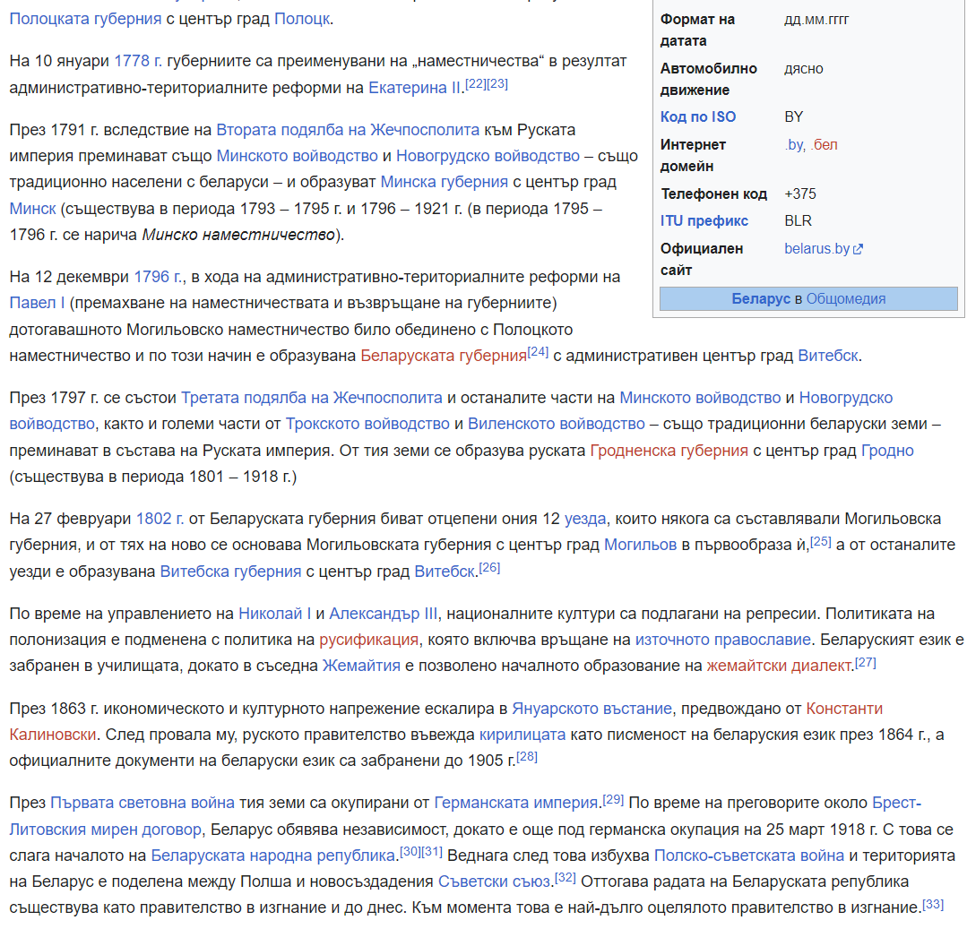
Task: Jump to citation [22]
Action: (x=476, y=84)
